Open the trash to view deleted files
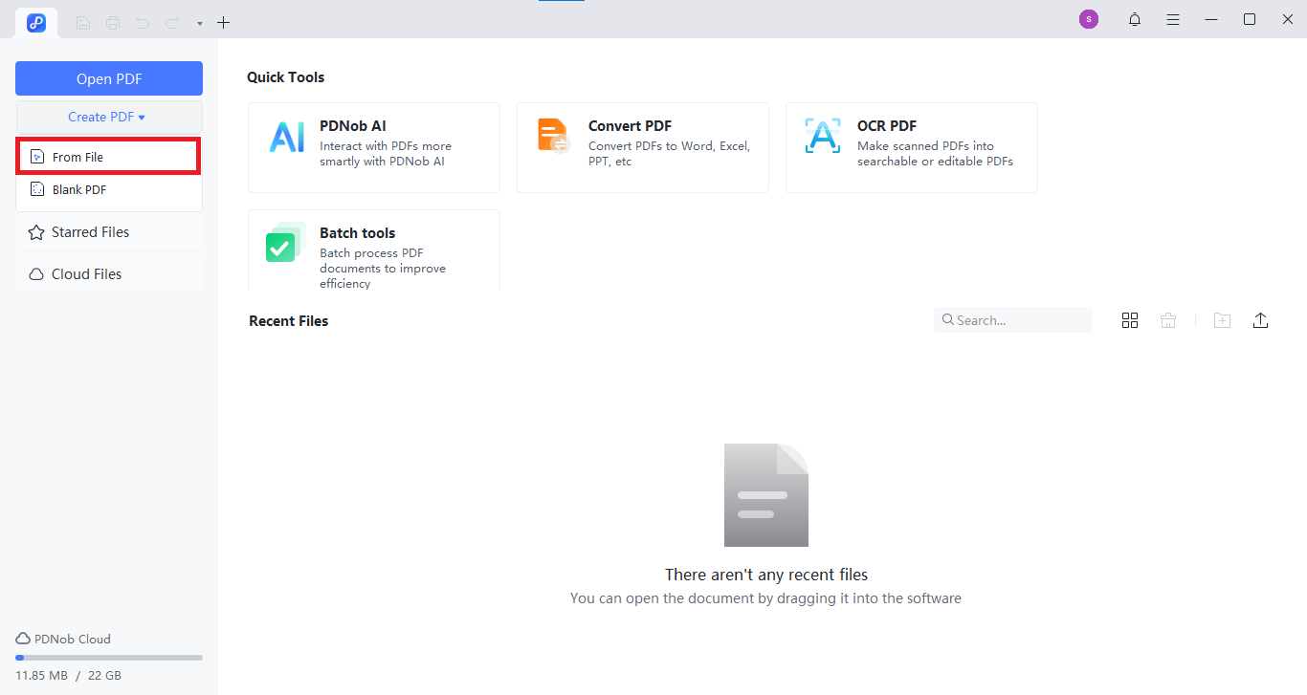This screenshot has width=1307, height=695. click(x=1168, y=319)
